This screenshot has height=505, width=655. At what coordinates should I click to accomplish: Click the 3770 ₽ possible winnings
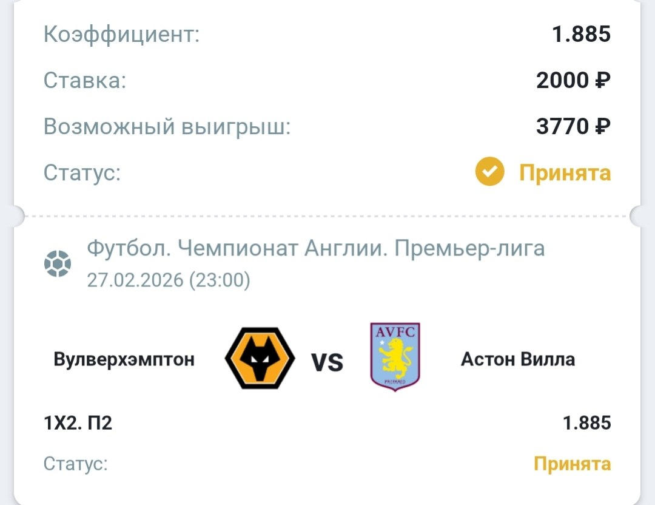click(573, 126)
